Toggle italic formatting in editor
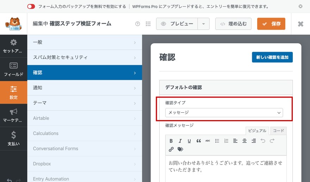 pos(180,141)
